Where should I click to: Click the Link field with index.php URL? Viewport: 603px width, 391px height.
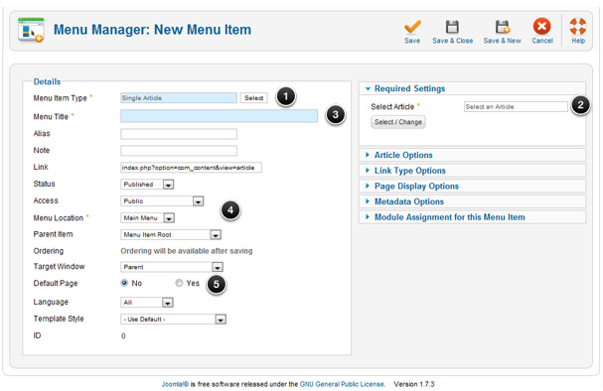coord(191,168)
